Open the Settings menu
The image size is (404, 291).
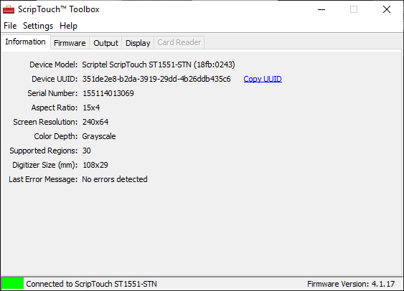coord(38,26)
